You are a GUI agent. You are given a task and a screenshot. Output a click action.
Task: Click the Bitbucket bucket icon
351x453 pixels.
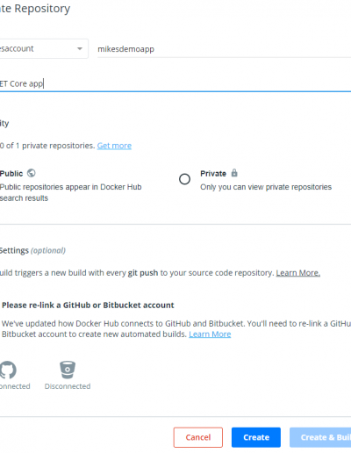click(x=68, y=370)
